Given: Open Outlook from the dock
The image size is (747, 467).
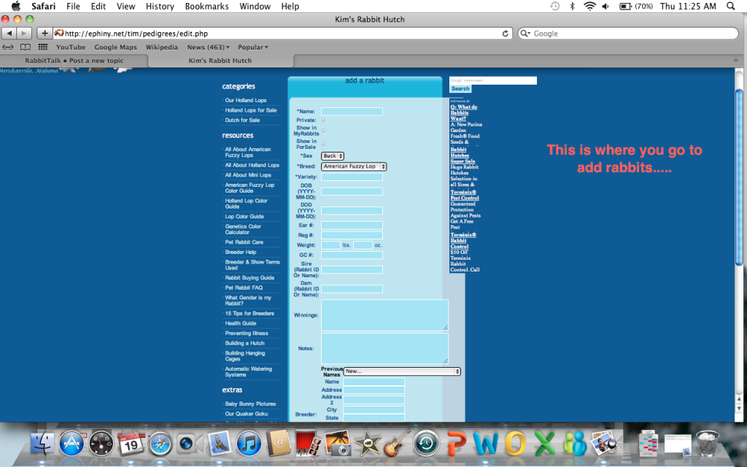Looking at the screenshot, I should click(x=515, y=444).
